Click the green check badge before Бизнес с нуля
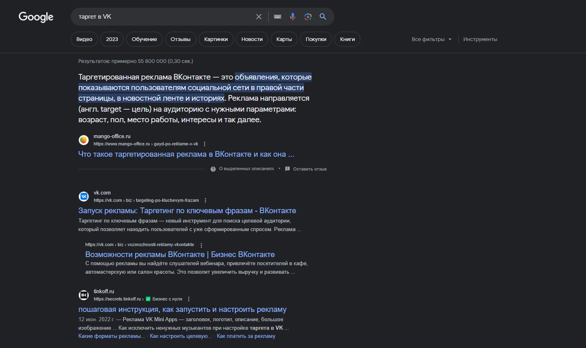 (148, 299)
